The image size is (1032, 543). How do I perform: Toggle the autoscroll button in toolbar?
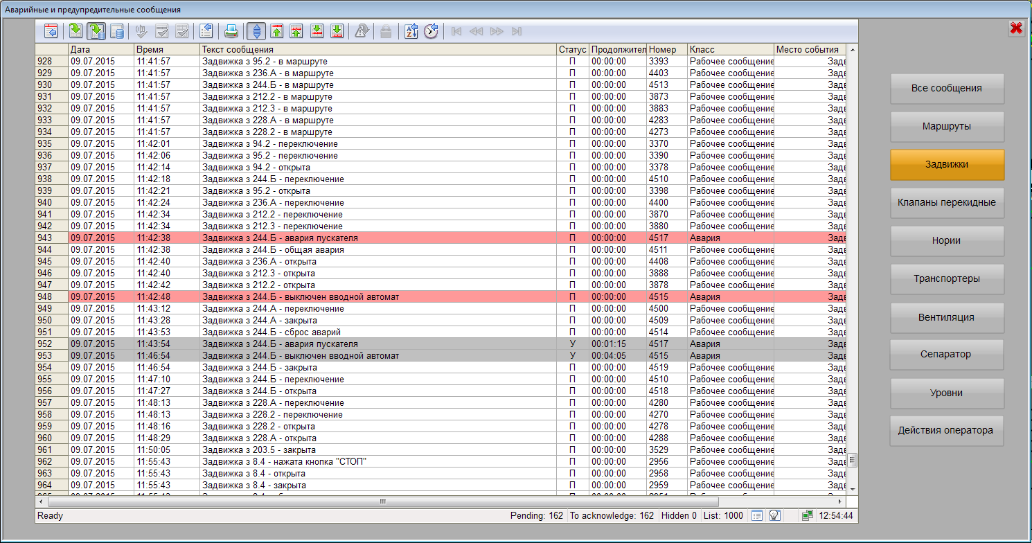point(257,30)
